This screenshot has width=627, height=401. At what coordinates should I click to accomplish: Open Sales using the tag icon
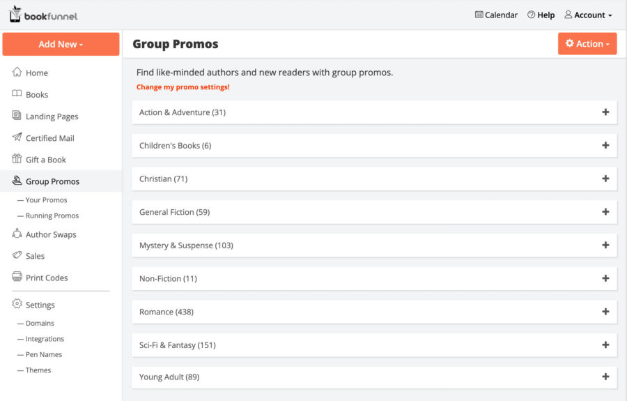pyautogui.click(x=17, y=255)
